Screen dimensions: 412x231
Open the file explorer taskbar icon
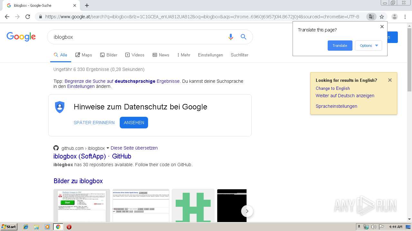pos(36,227)
